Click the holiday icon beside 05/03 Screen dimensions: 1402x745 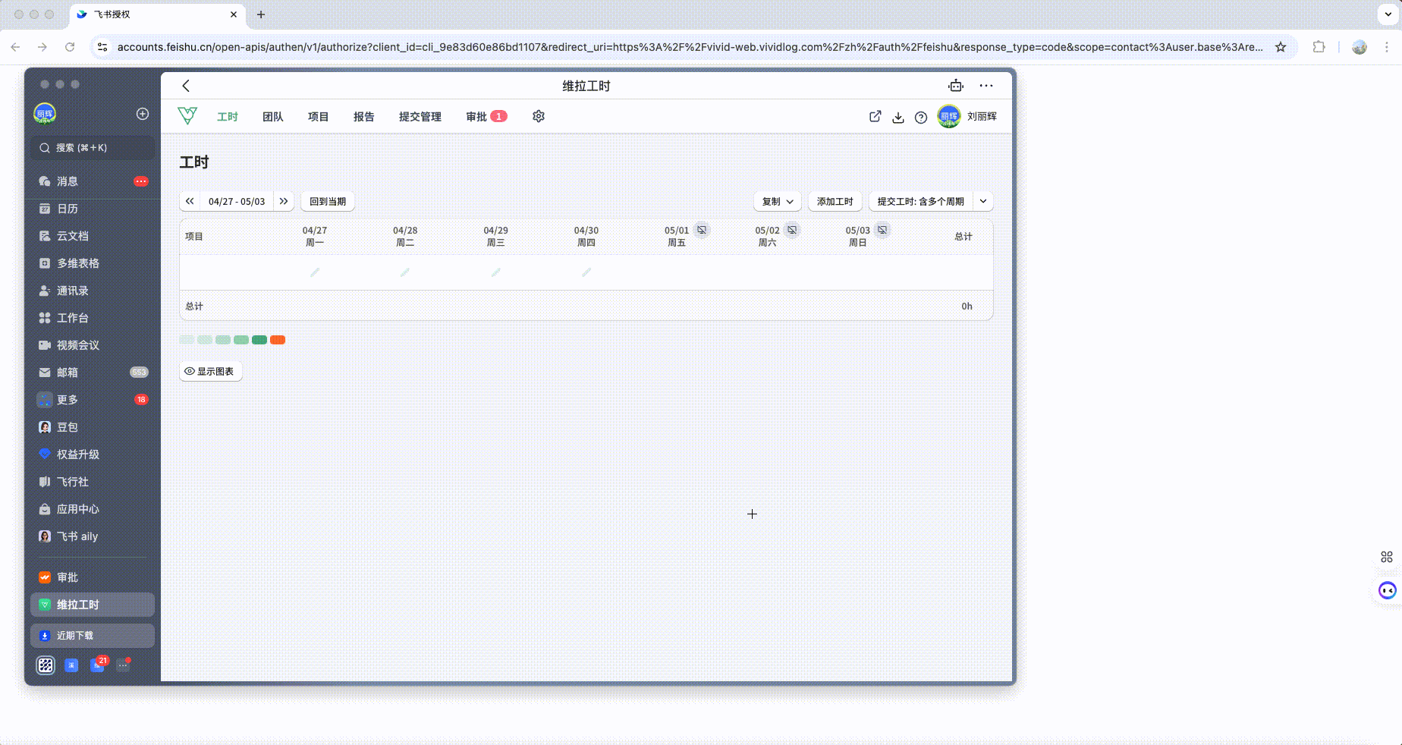(882, 230)
